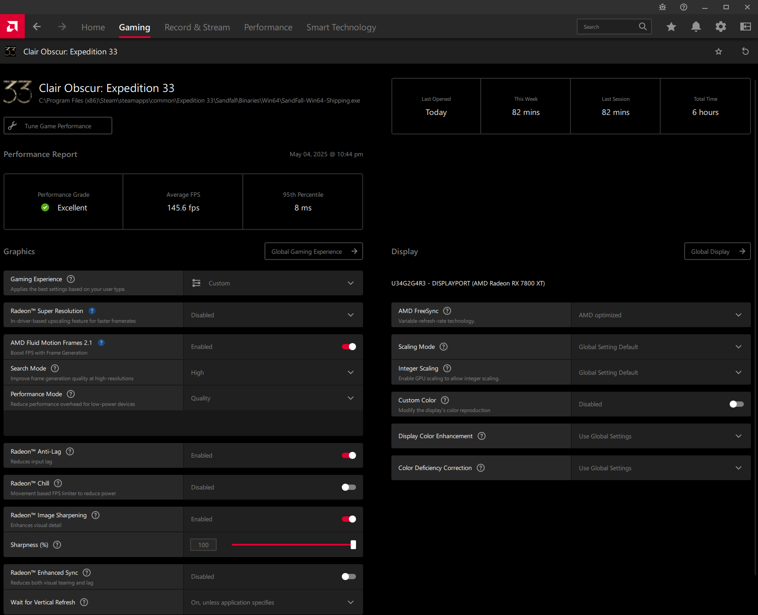Show help for Display Color Enhancement

[482, 436]
